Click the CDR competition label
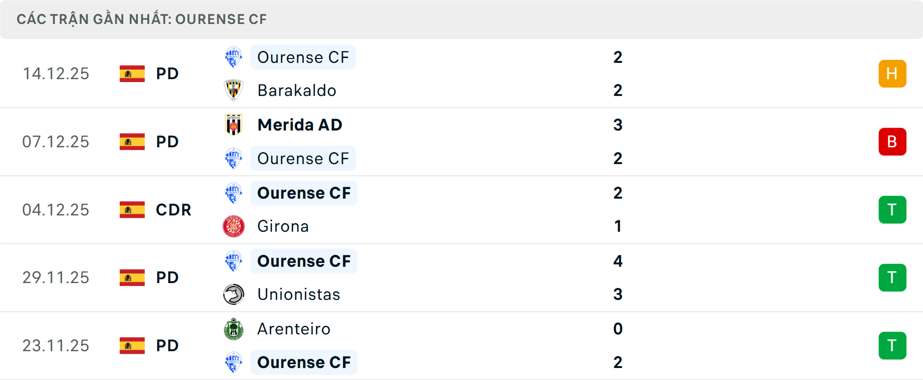The height and width of the screenshot is (380, 923). (x=174, y=210)
